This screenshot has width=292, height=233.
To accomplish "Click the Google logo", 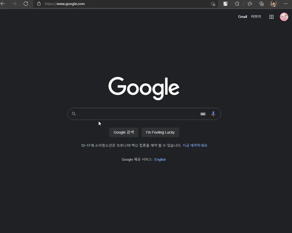I will point(144,88).
